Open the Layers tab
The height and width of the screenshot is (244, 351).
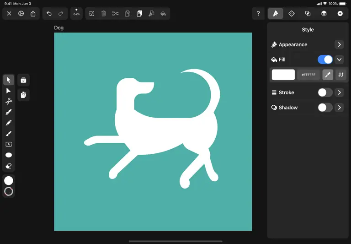[x=324, y=14]
